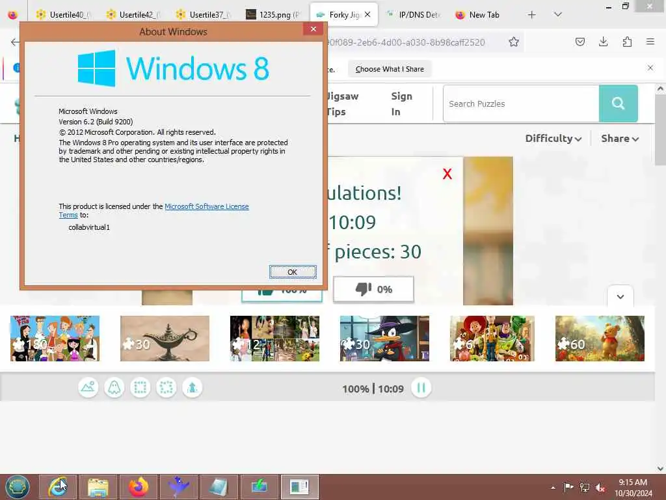Open the genie lamp 30-piece puzzle

(x=165, y=339)
